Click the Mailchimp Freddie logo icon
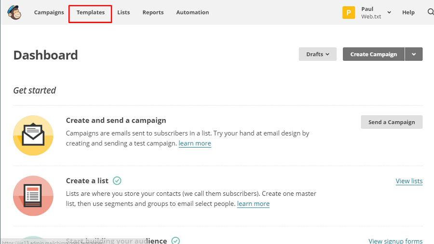This screenshot has height=244, width=434. point(14,13)
